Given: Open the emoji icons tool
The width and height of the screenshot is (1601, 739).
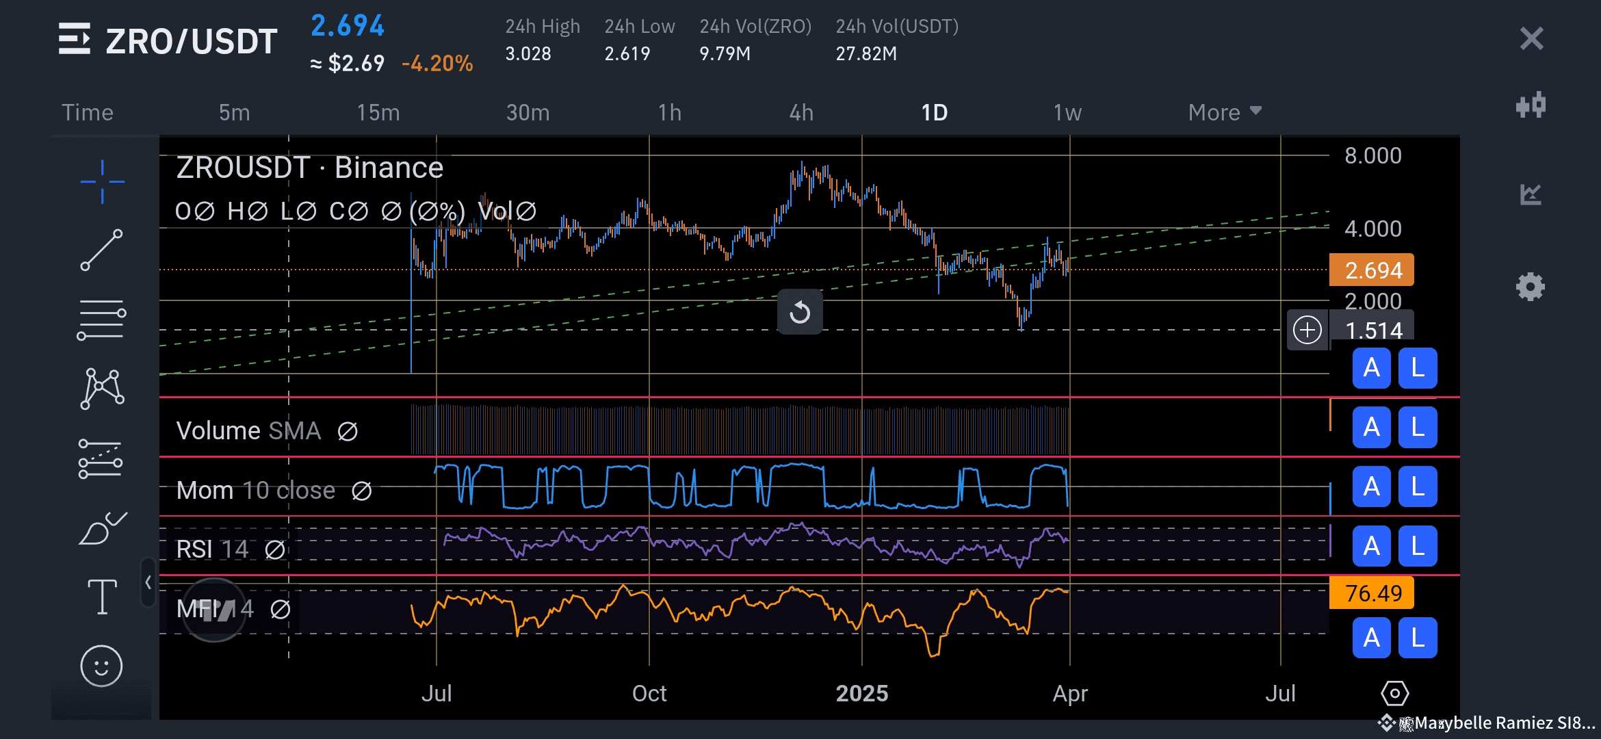Looking at the screenshot, I should (102, 666).
